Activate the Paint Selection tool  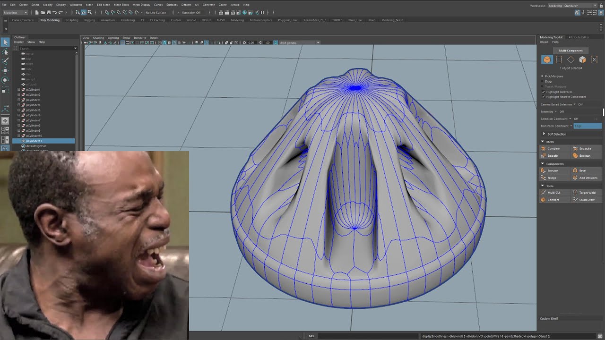point(5,61)
